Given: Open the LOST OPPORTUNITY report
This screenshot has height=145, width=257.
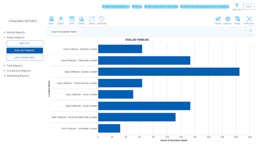Looking at the screenshot, I should coord(25,58).
